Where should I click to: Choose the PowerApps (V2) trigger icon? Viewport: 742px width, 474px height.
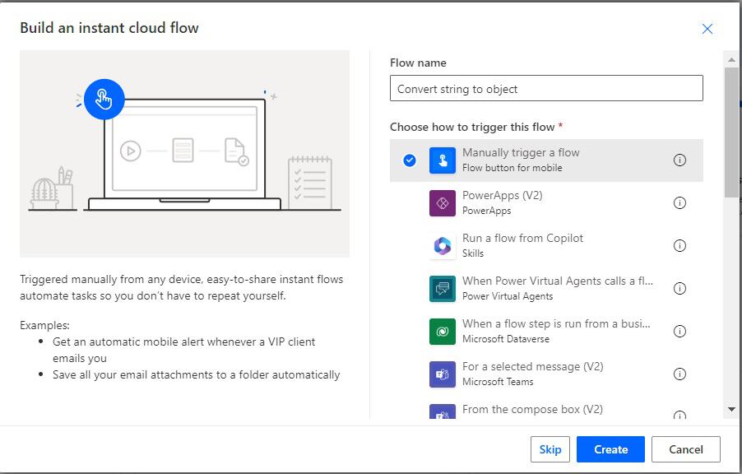pos(442,203)
